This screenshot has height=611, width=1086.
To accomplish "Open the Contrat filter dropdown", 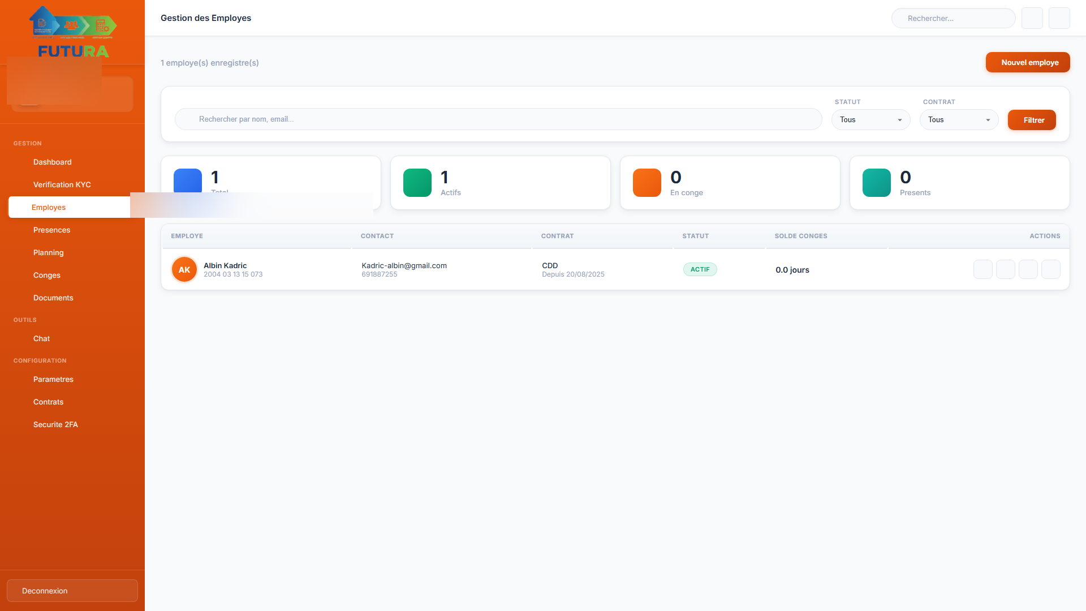I will coord(959,120).
